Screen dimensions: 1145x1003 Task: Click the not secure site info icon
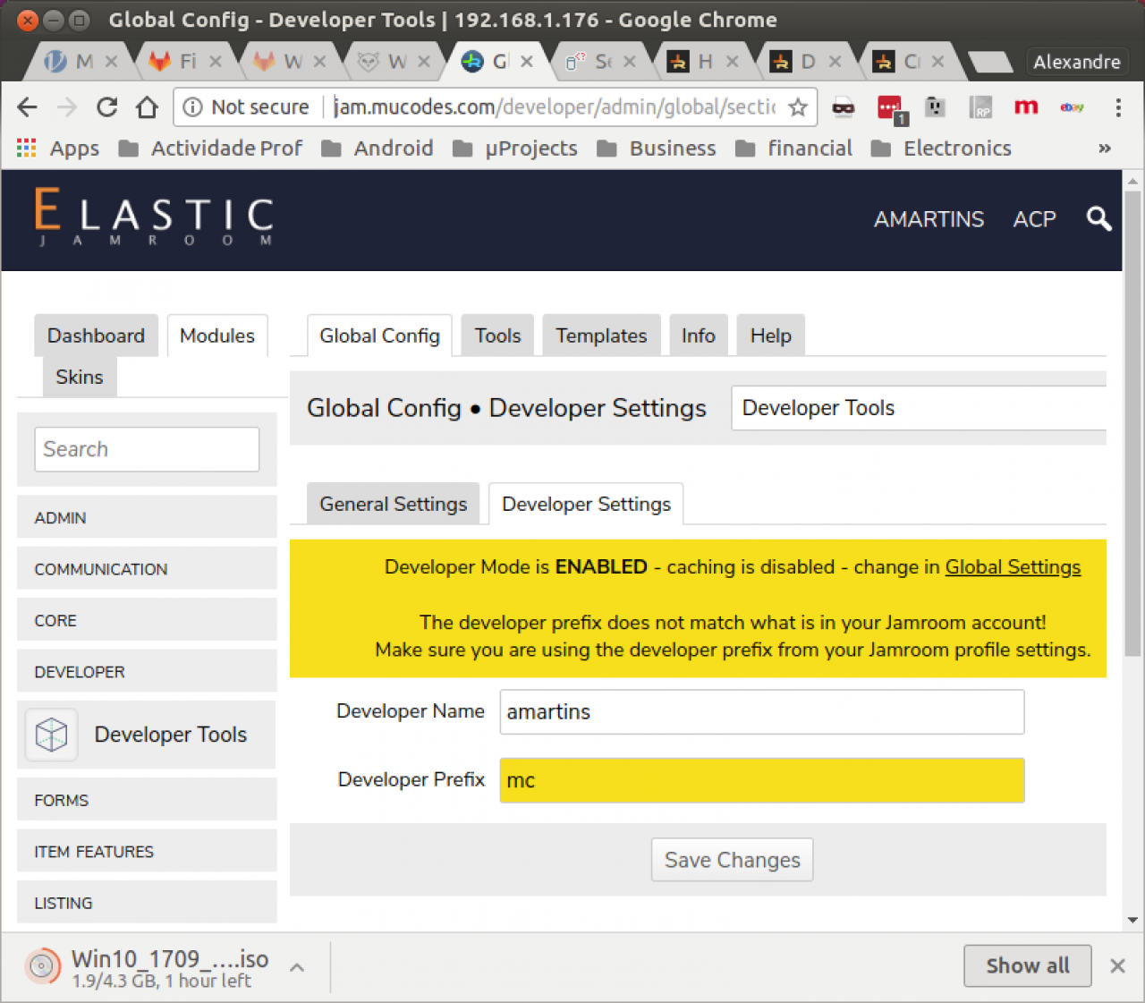click(x=192, y=107)
